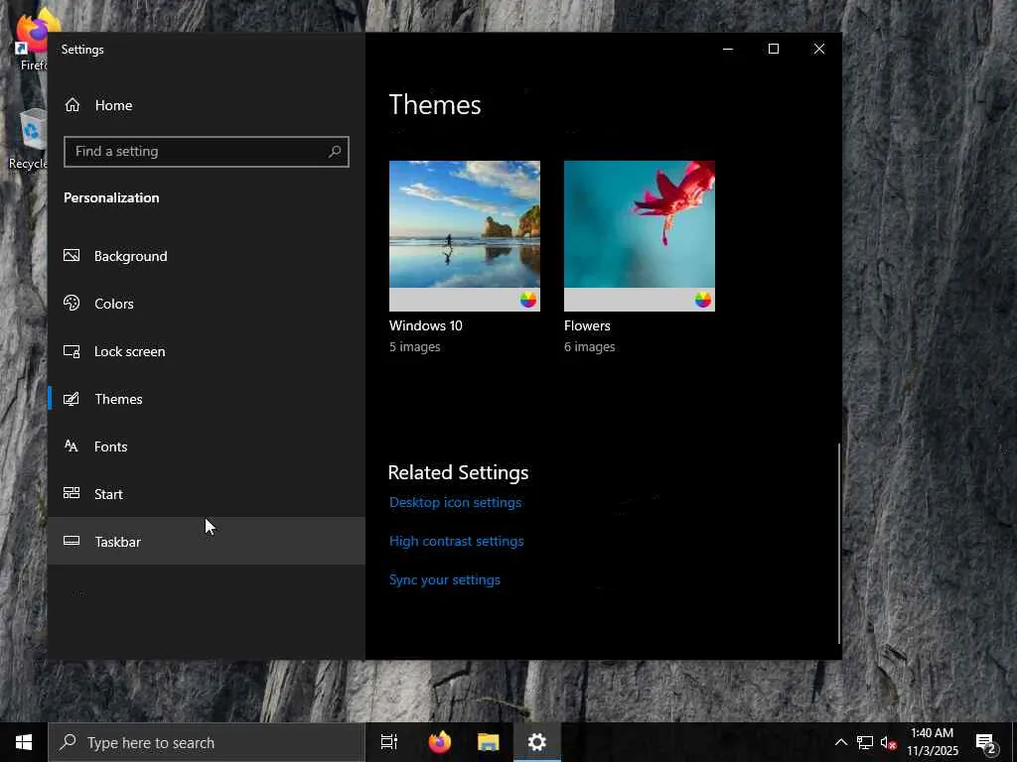The width and height of the screenshot is (1017, 762).
Task: Apply the Windows 10 theme thumbnail
Action: pyautogui.click(x=465, y=236)
